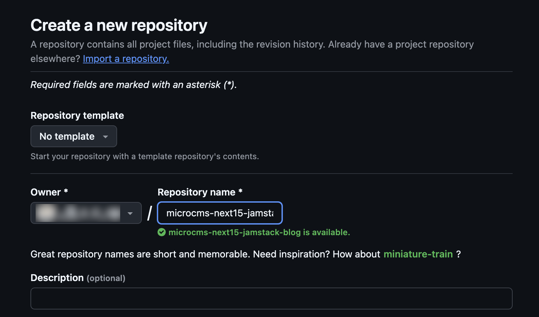Click the green availability checkmark icon
This screenshot has width=539, height=317.
(x=162, y=232)
